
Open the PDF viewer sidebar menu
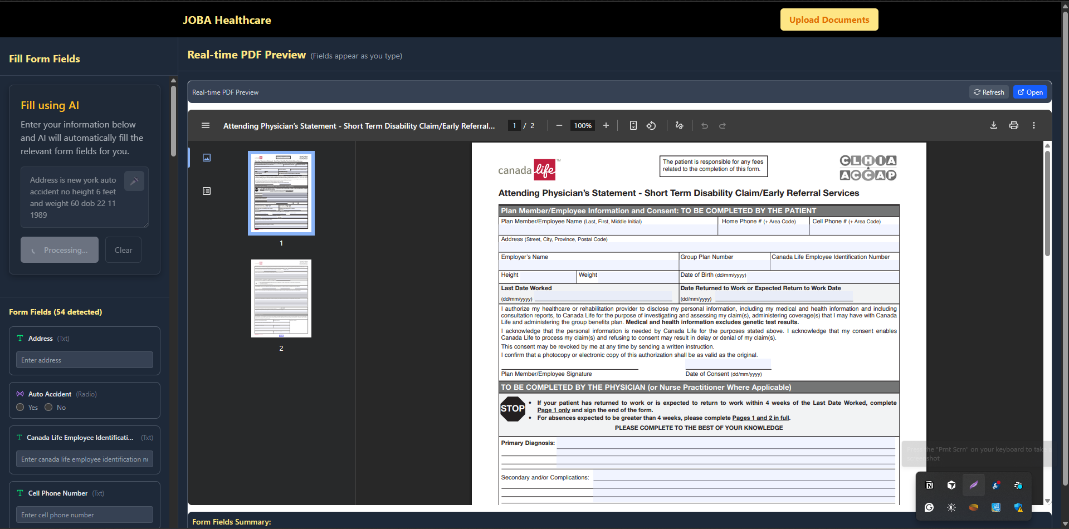206,126
